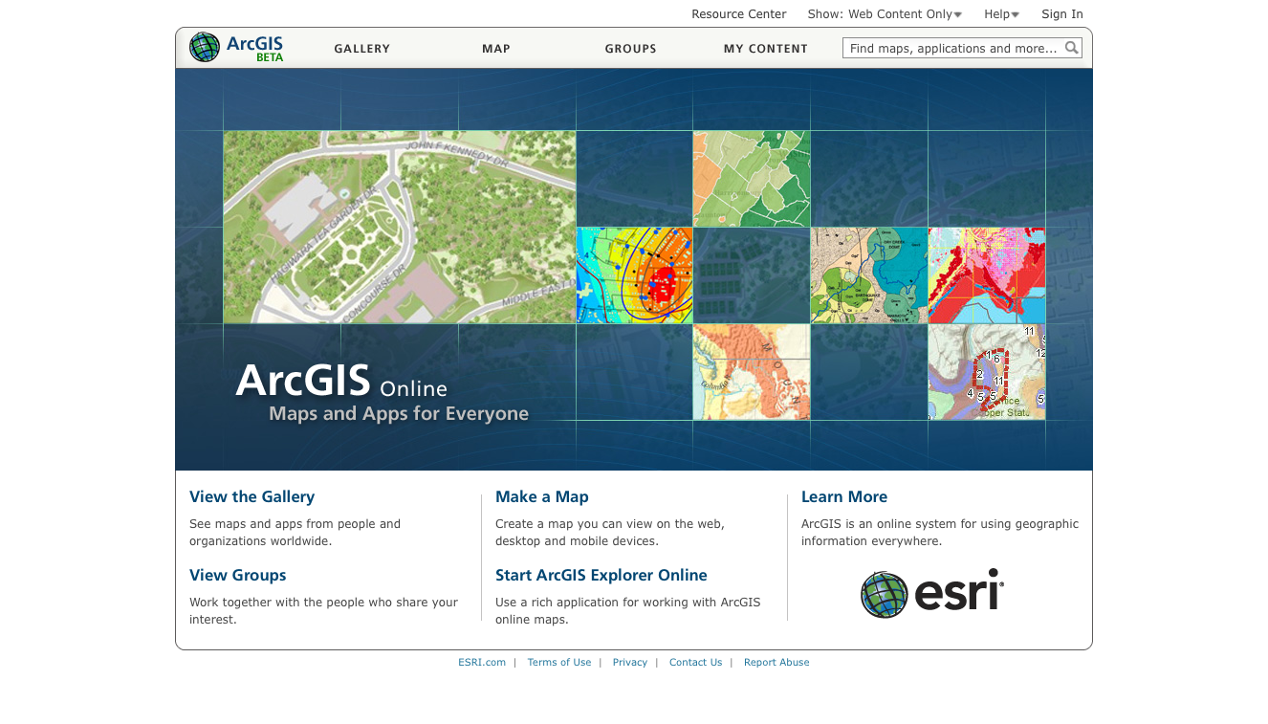
Task: Open the Golden Gate Park street map thumbnail
Action: tap(399, 227)
